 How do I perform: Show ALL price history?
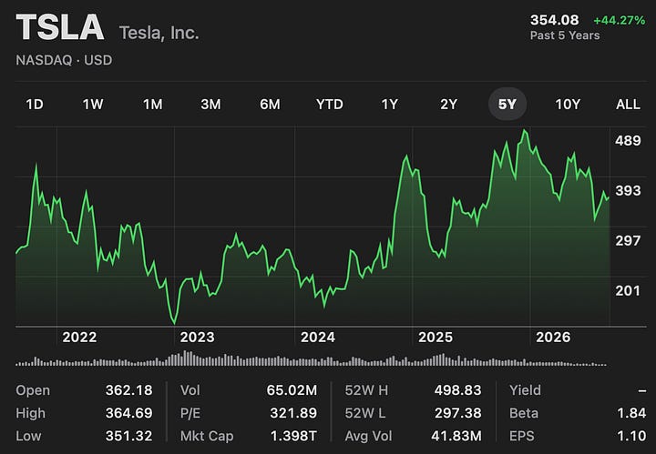(x=628, y=104)
